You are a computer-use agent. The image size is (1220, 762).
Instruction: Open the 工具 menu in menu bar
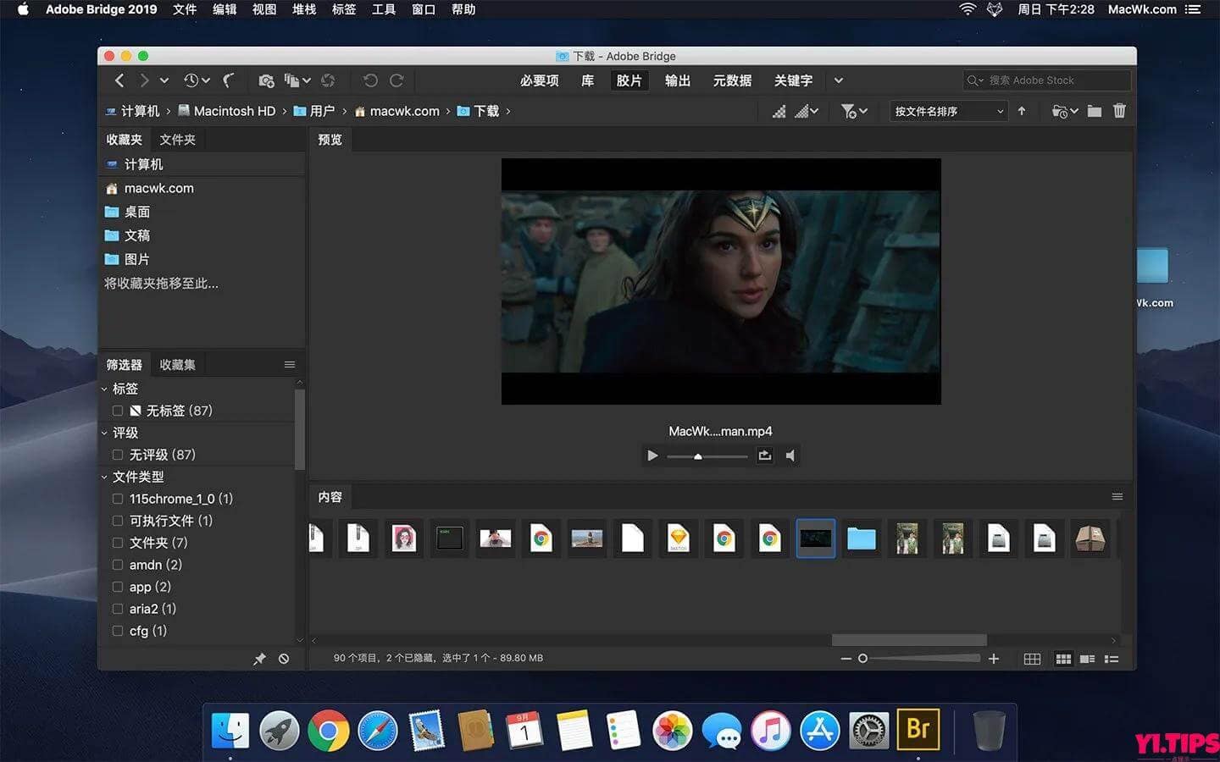tap(383, 9)
